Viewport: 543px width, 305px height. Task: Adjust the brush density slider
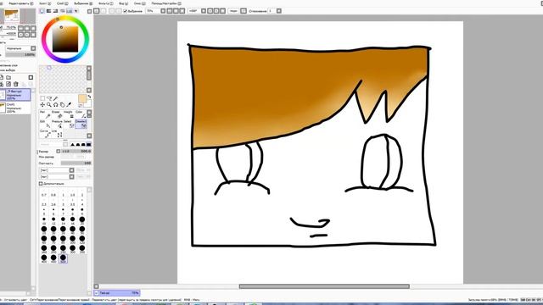point(76,163)
